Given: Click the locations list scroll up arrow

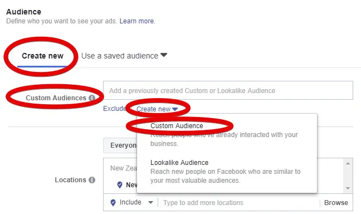Looking at the screenshot, I should [x=348, y=163].
